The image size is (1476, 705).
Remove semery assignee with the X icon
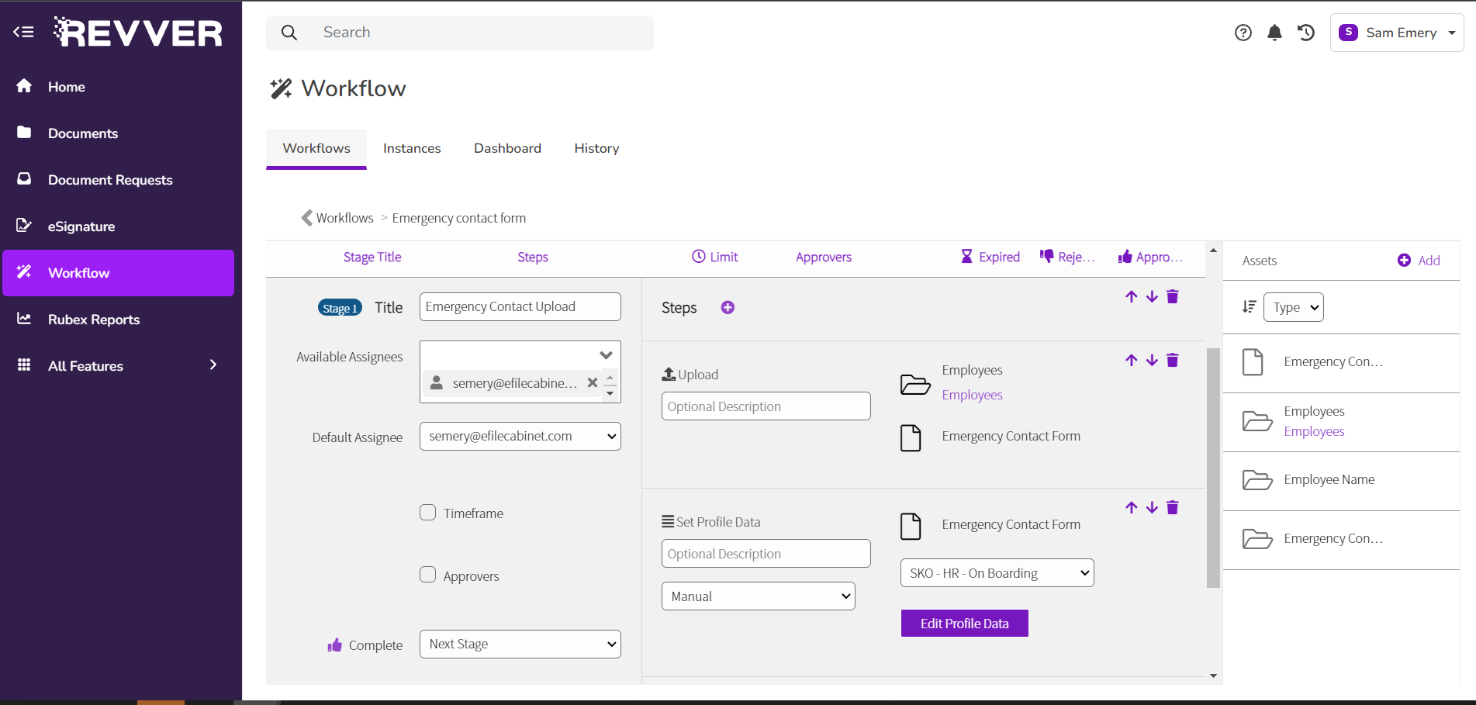click(x=592, y=382)
